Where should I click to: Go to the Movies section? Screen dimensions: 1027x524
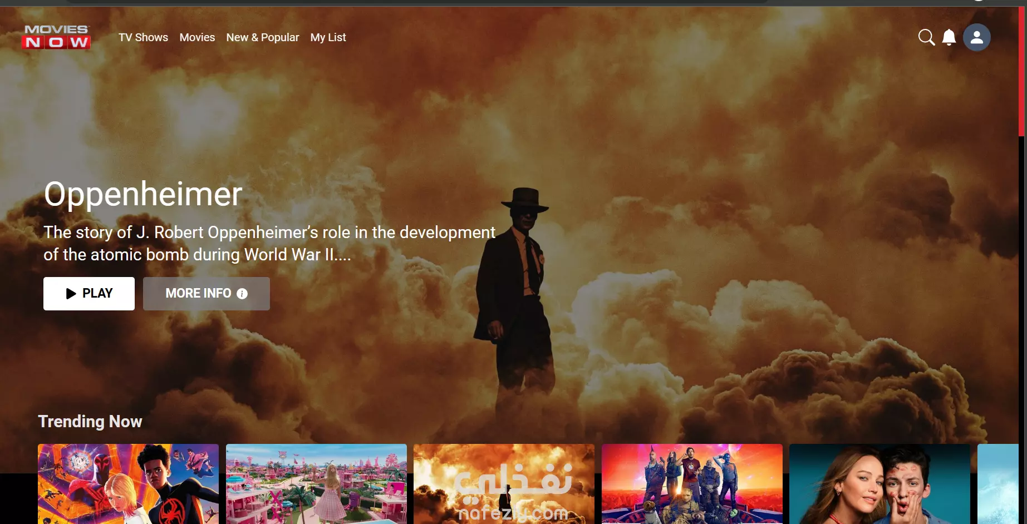197,37
